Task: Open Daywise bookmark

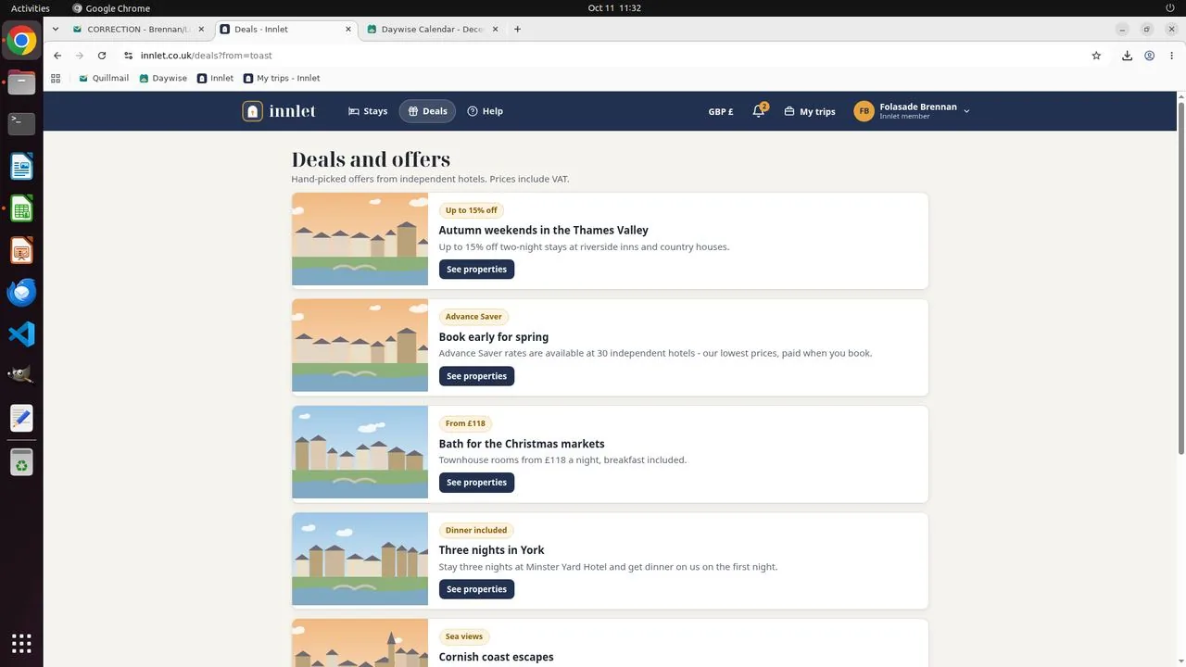Action: coord(163,78)
